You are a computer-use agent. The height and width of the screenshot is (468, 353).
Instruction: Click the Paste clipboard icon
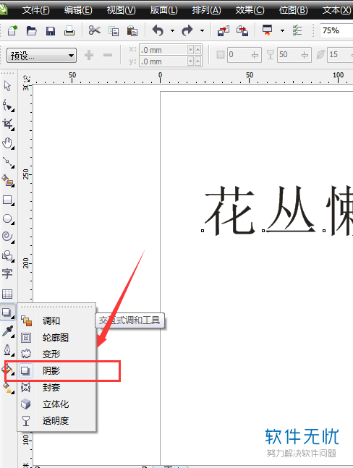coord(132,31)
